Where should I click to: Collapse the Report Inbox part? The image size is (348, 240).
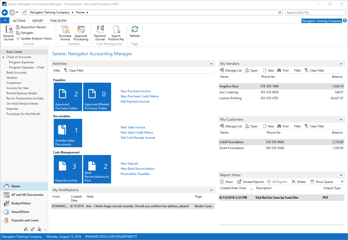point(341,175)
